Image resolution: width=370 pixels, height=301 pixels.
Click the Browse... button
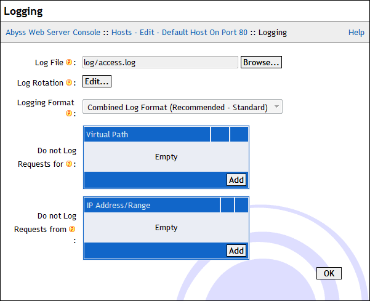point(261,62)
